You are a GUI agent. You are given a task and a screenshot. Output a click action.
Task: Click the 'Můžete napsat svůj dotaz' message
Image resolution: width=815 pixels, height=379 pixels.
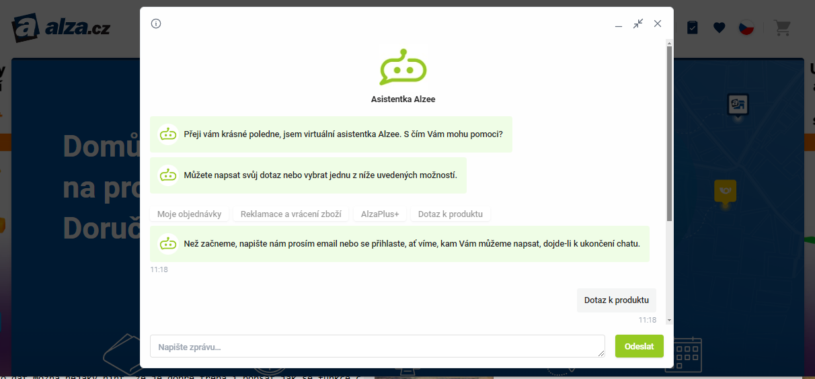[x=308, y=175]
